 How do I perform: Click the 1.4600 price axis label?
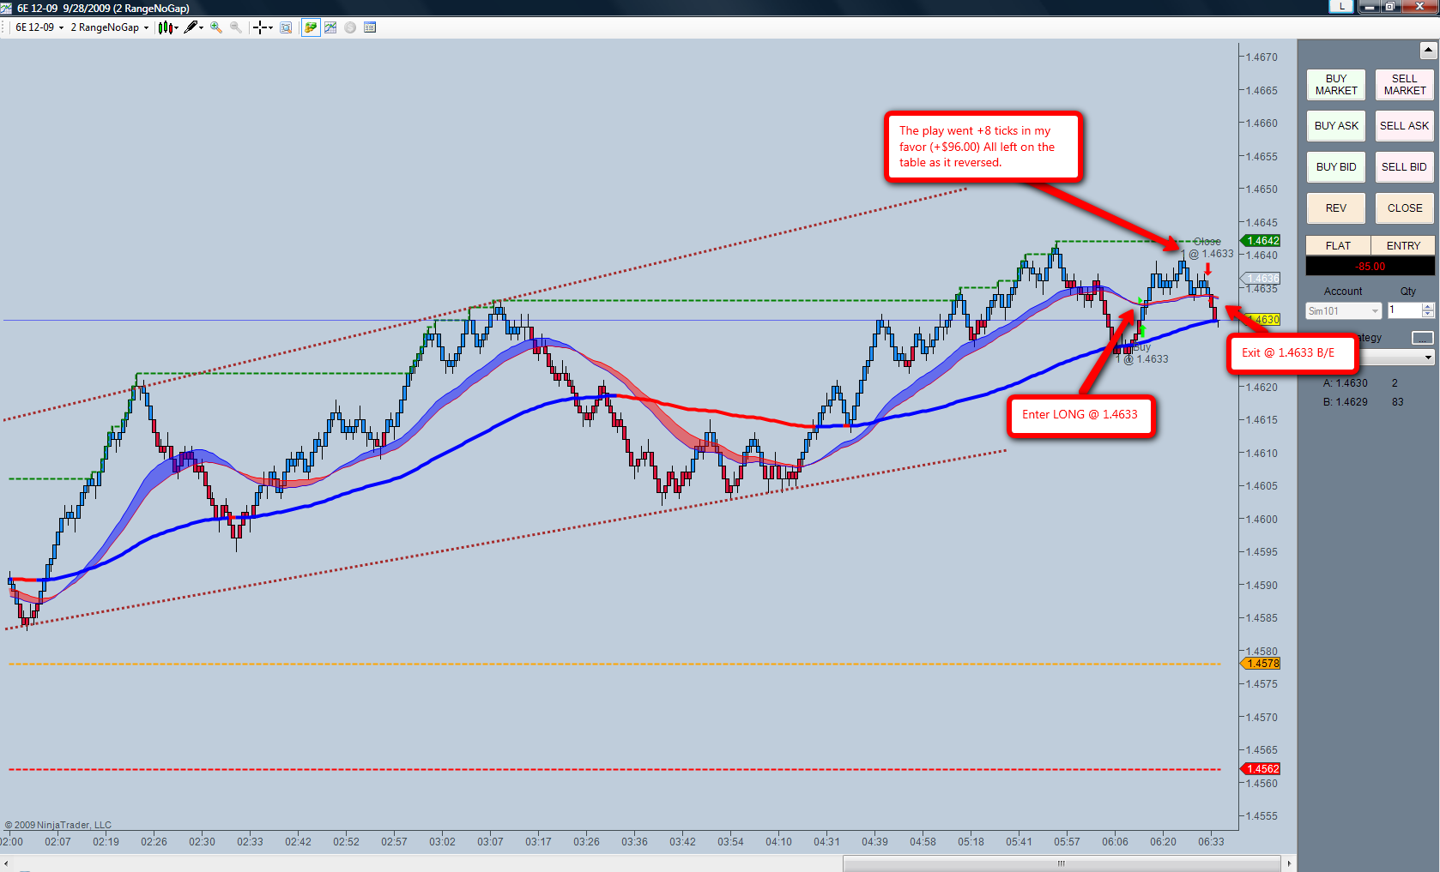(1262, 520)
